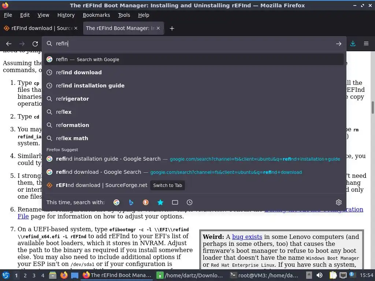Search open Tabs using the tab icon
The image size is (375, 281).
tap(175, 202)
